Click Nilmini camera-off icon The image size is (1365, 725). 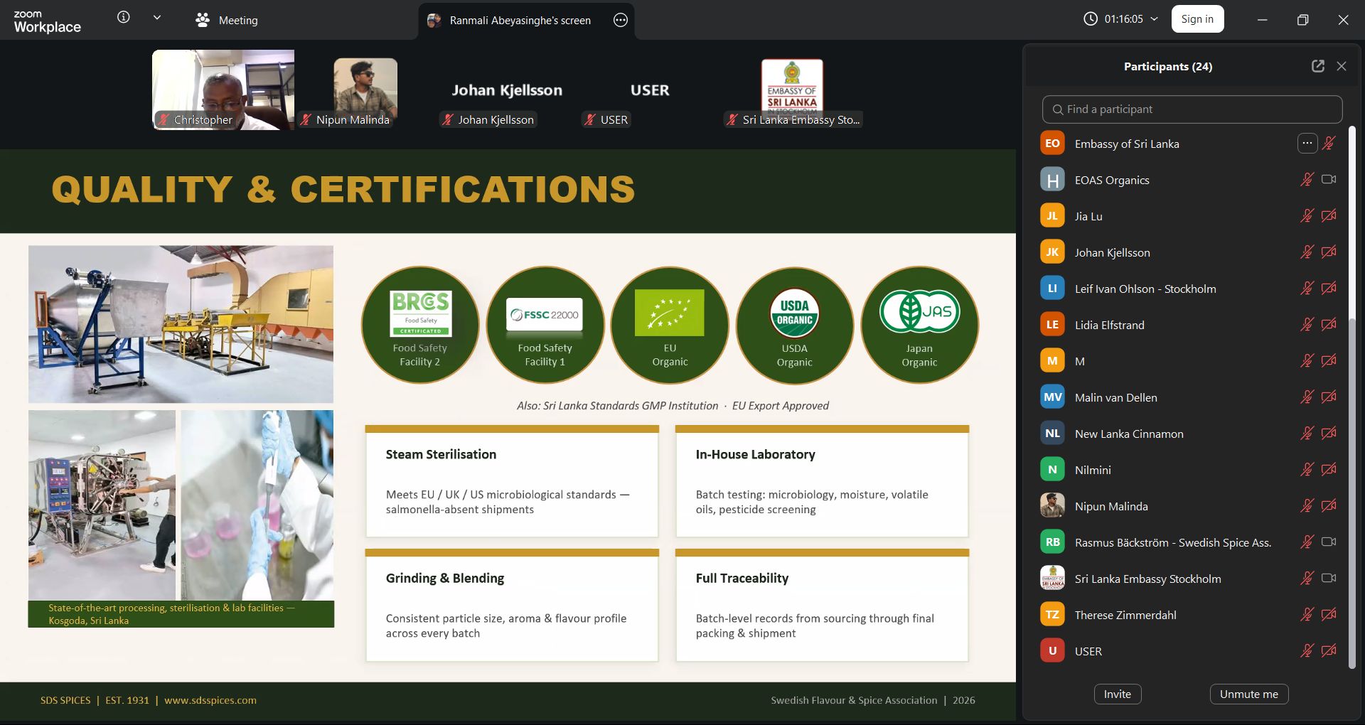(x=1329, y=470)
